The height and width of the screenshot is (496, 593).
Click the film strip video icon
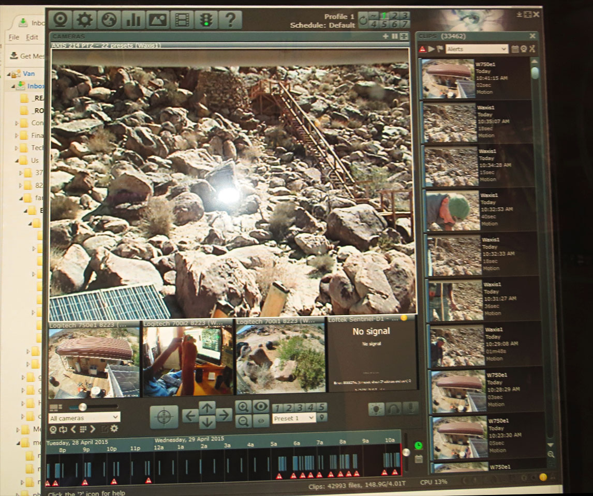pos(182,20)
